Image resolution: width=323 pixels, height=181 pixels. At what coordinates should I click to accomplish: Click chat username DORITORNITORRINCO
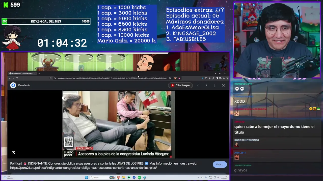(247, 140)
